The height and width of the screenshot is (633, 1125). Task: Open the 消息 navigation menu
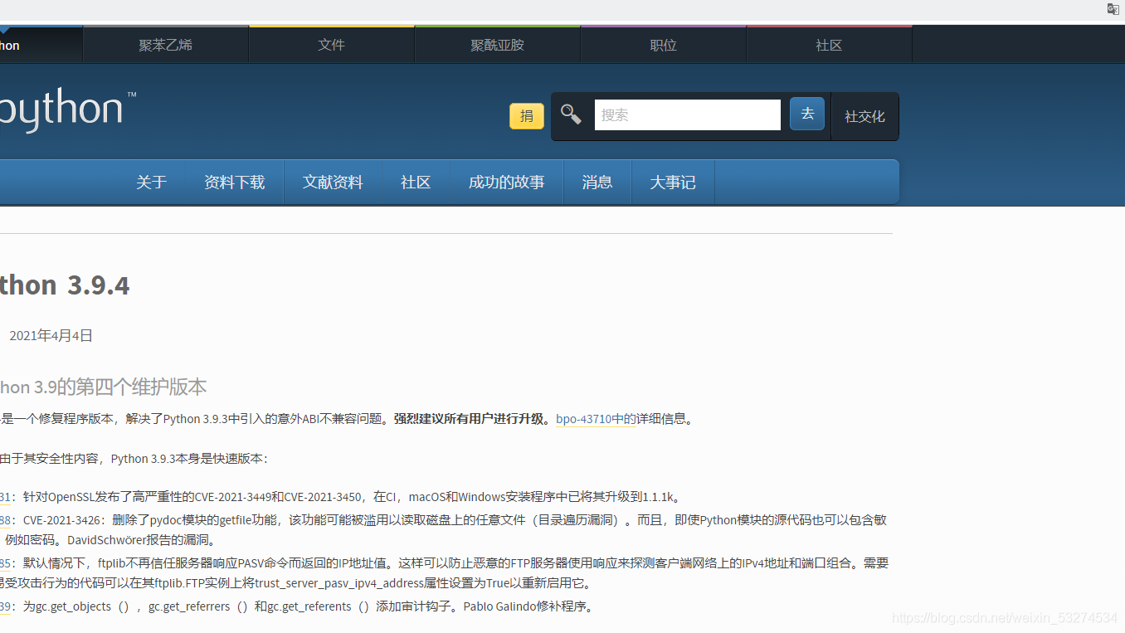597,183
